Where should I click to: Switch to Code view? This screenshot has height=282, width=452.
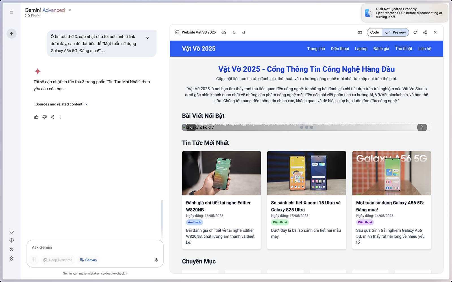pyautogui.click(x=374, y=32)
